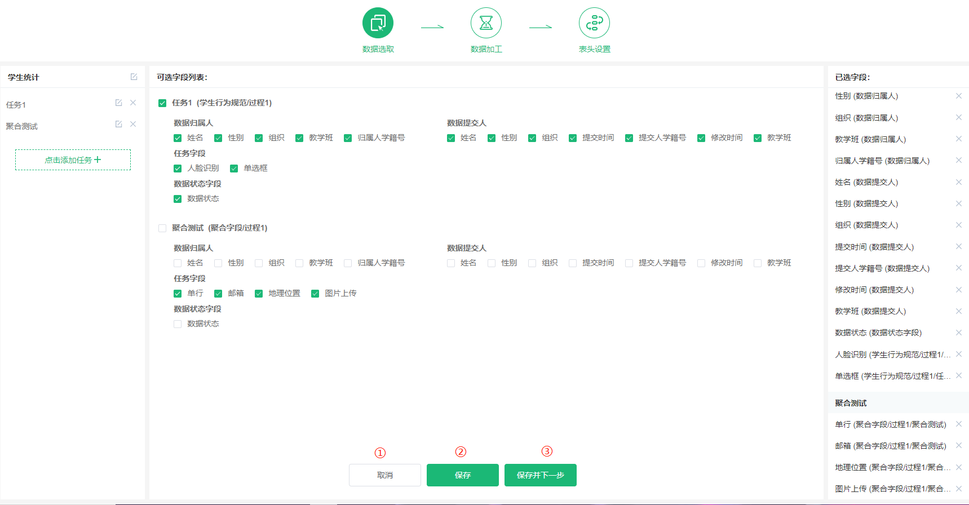
Task: Select 聚合测试 in the task list
Action: [x=21, y=126]
